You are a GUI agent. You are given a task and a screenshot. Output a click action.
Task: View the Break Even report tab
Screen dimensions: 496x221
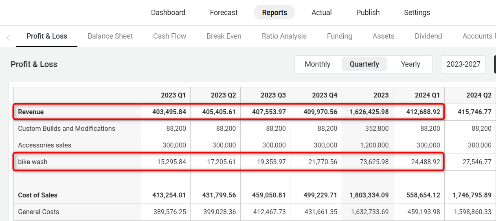tap(224, 36)
